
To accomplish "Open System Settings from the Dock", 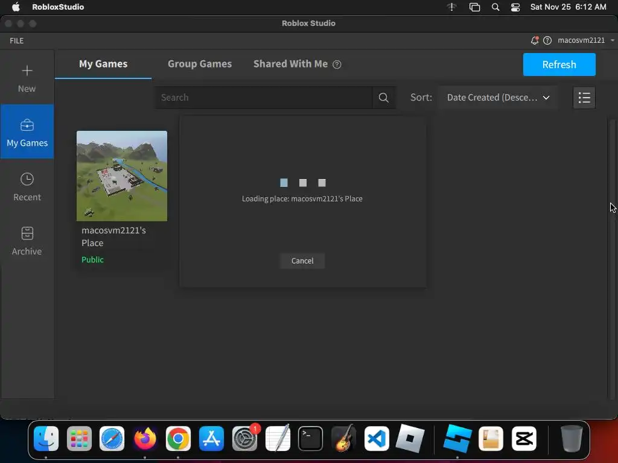I will [244, 438].
